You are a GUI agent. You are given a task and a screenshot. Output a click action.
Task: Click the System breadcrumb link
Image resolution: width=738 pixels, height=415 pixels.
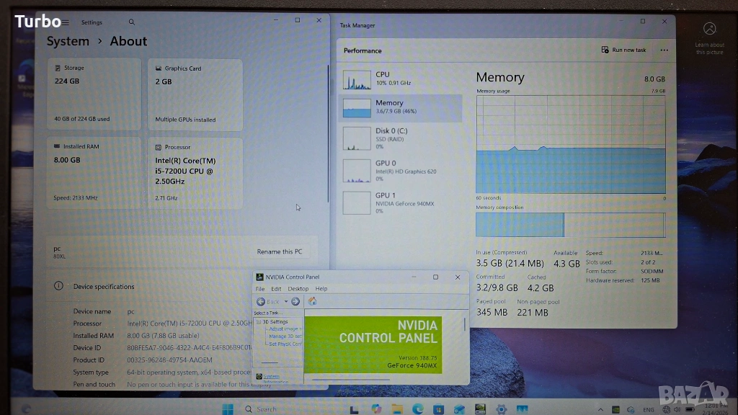[x=68, y=41]
